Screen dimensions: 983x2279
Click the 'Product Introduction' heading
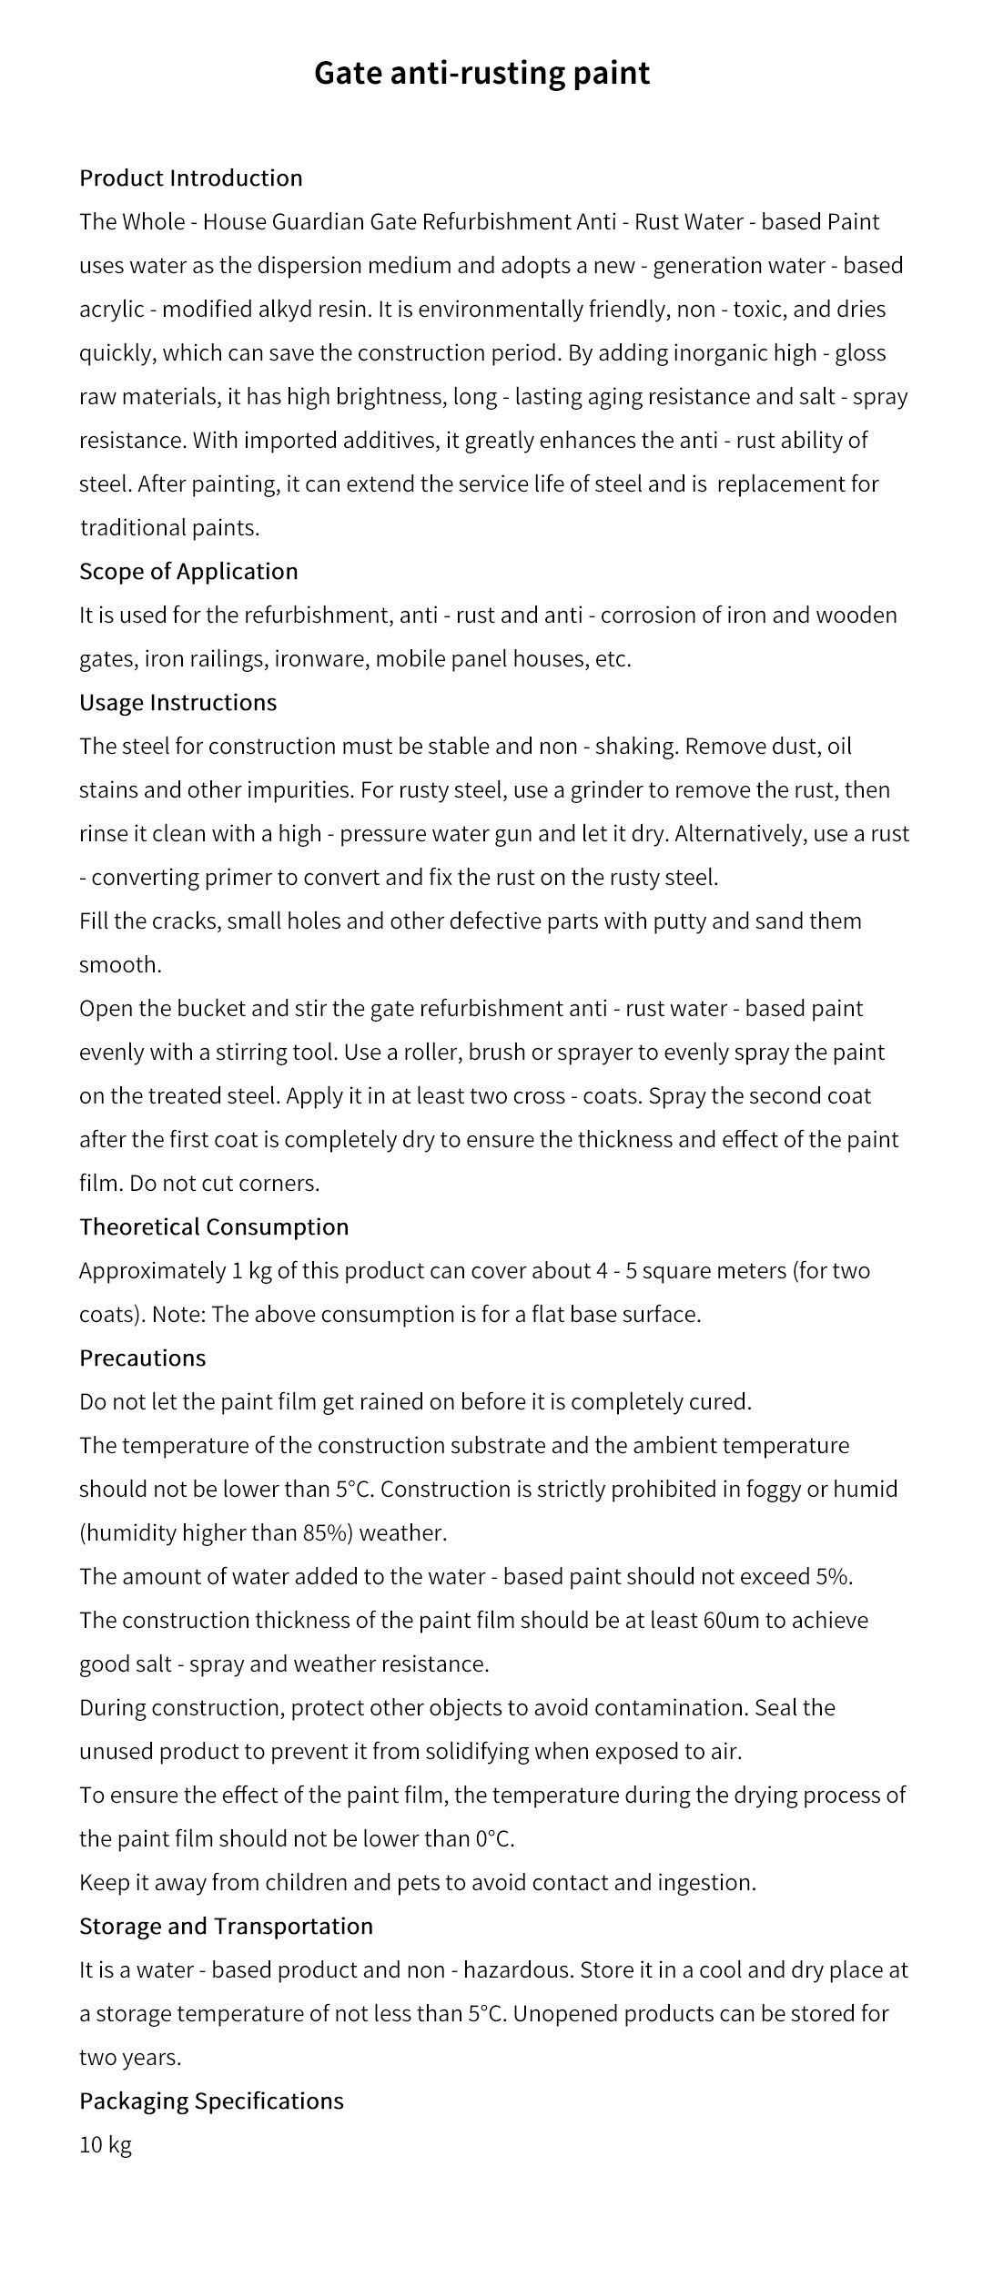(191, 178)
